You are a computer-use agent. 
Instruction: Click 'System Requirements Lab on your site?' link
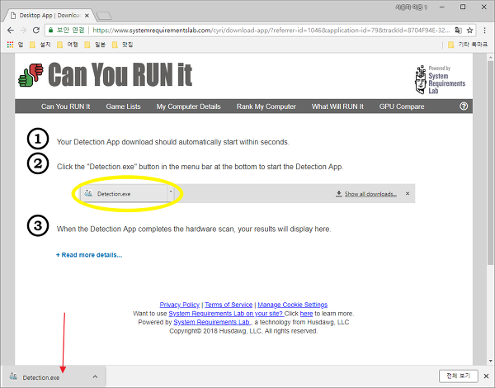tap(226, 314)
